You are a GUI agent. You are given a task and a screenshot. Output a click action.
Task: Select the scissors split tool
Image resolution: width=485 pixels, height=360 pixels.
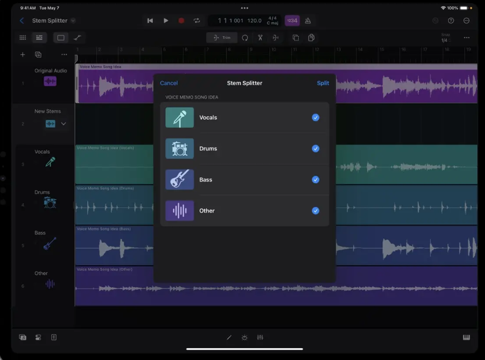pos(260,38)
